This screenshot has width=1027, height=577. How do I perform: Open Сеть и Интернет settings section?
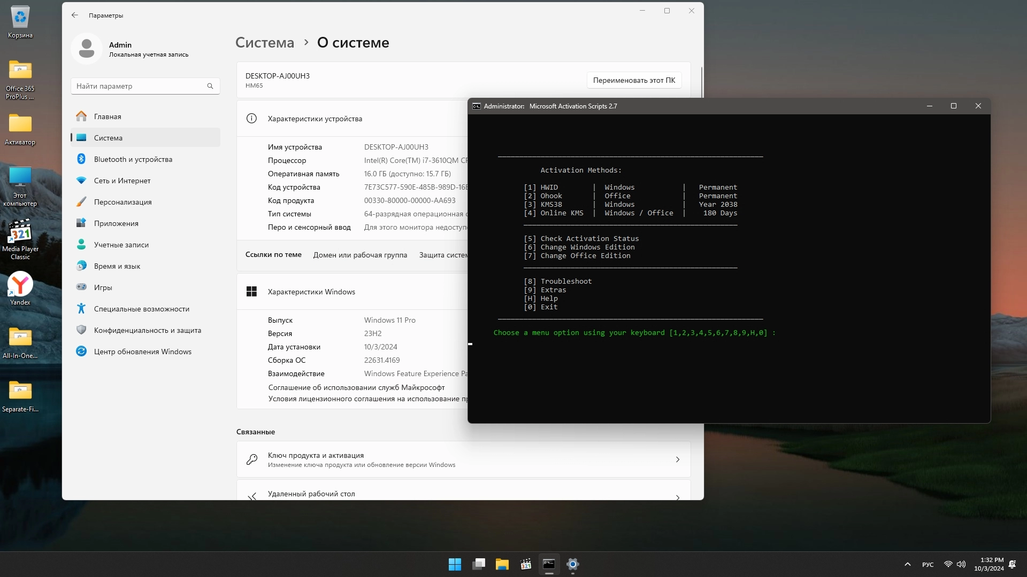click(122, 181)
